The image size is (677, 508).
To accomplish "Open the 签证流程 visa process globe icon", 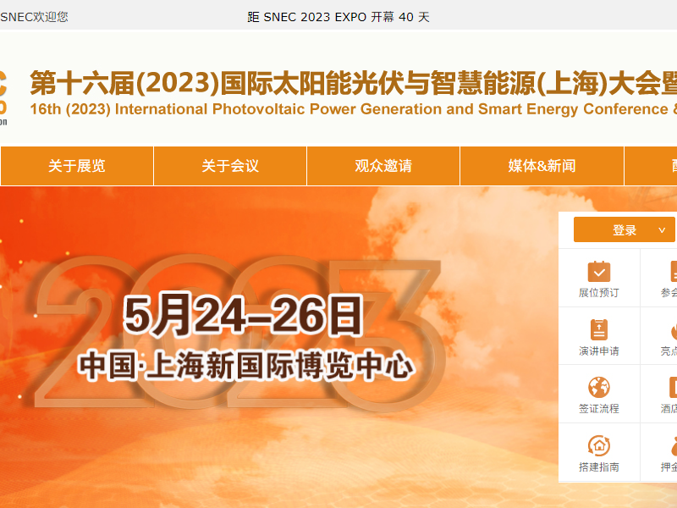I will point(599,394).
